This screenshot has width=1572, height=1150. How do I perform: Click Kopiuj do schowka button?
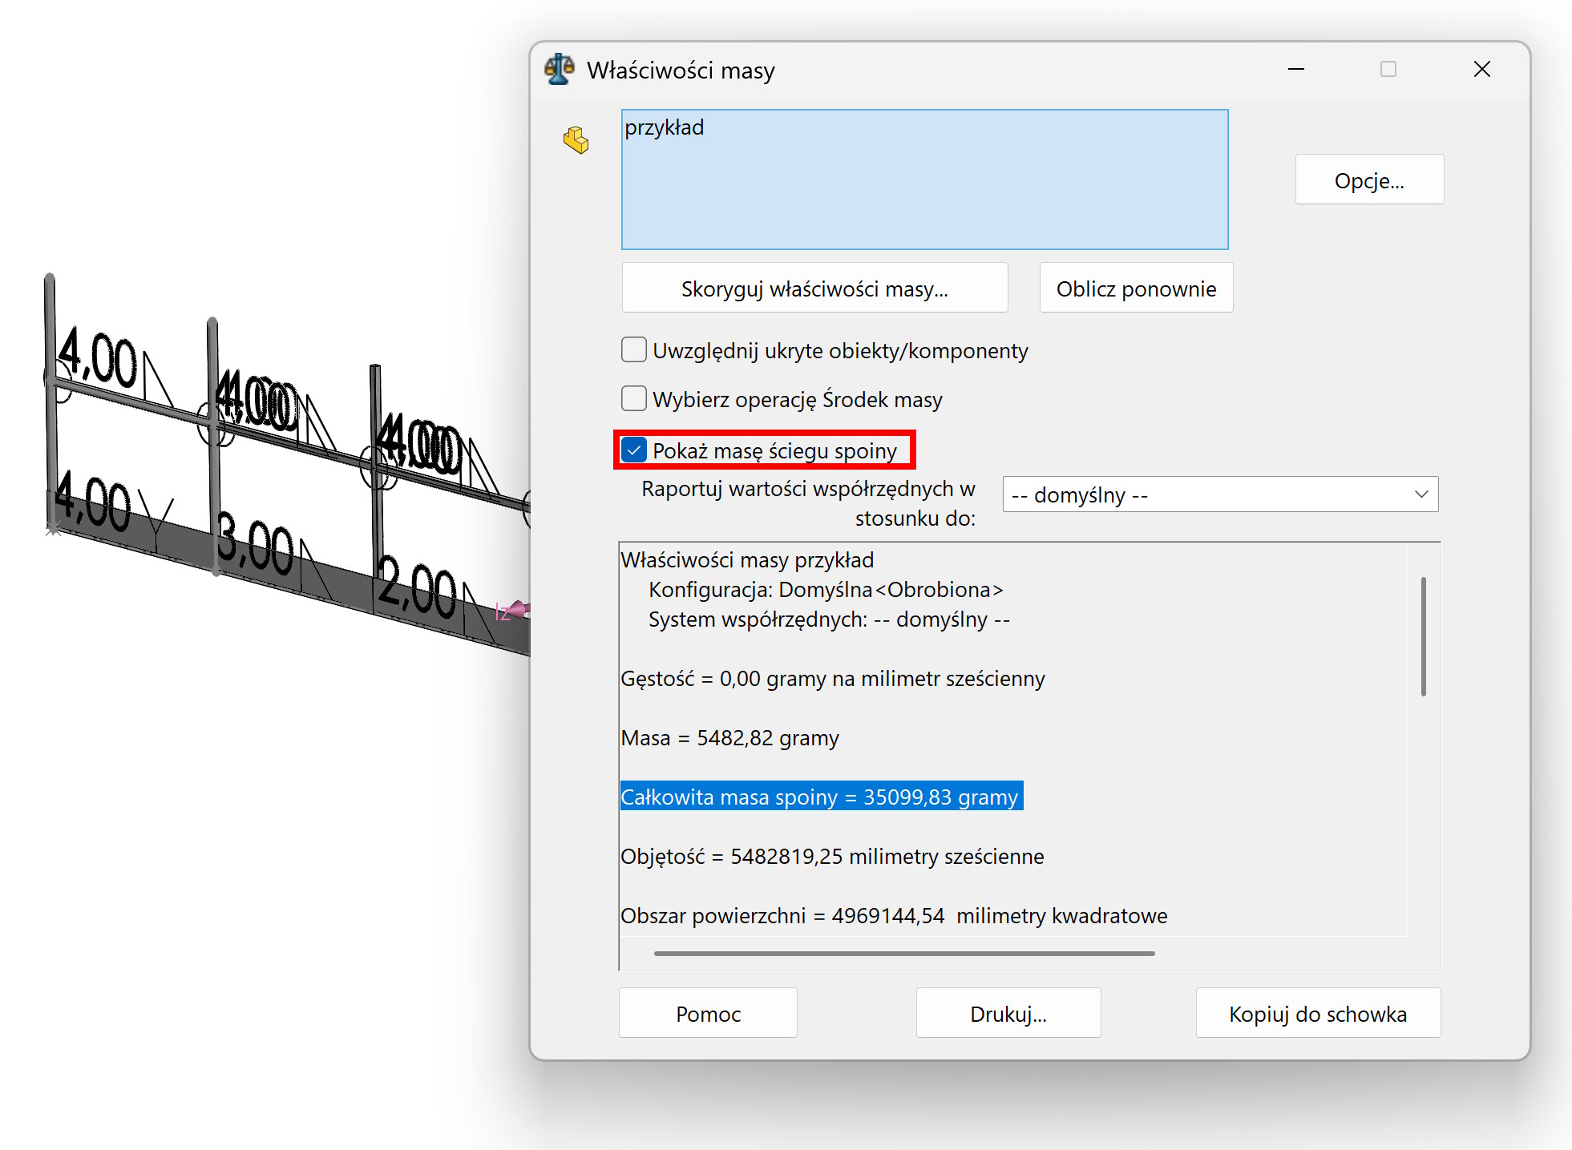(x=1317, y=1014)
